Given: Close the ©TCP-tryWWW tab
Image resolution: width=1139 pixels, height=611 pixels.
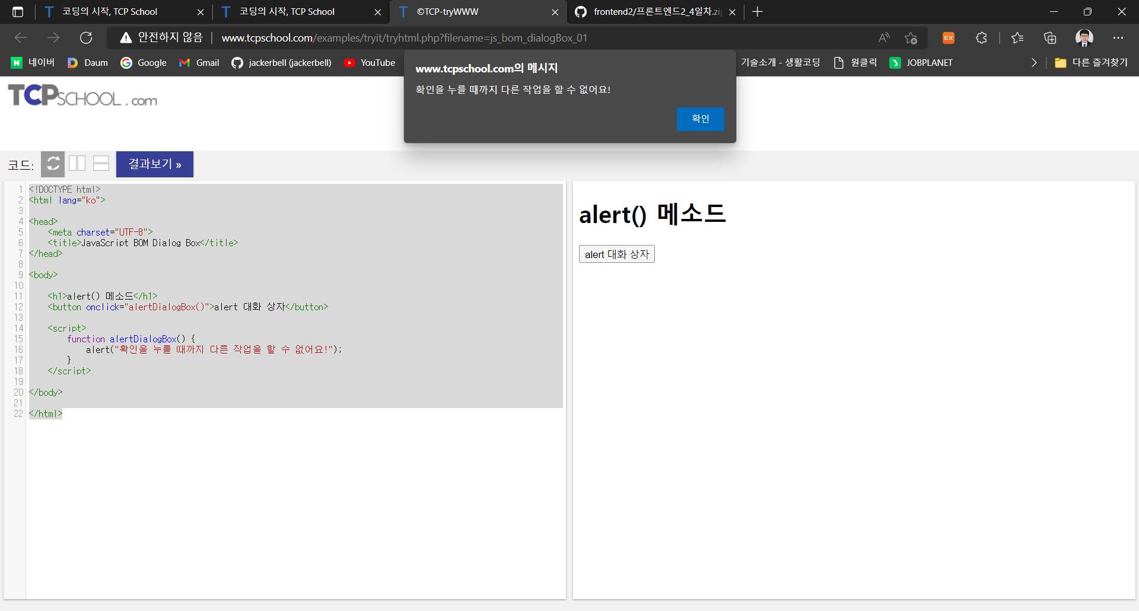Looking at the screenshot, I should [x=555, y=12].
